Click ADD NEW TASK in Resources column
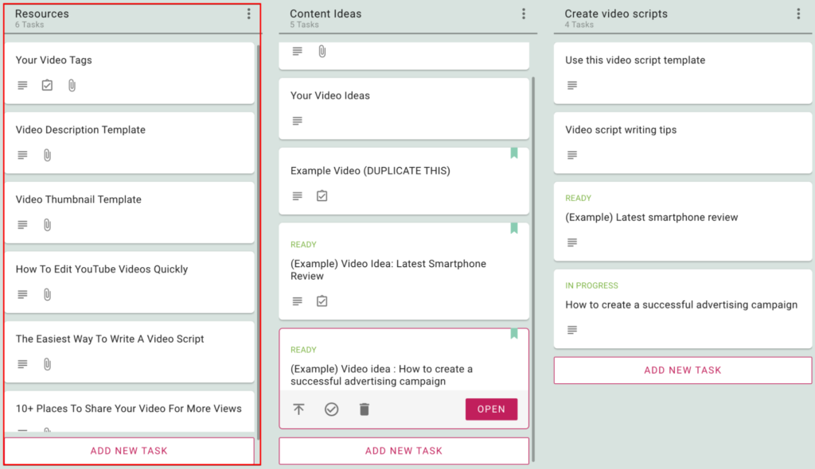The image size is (815, 469). 130,451
